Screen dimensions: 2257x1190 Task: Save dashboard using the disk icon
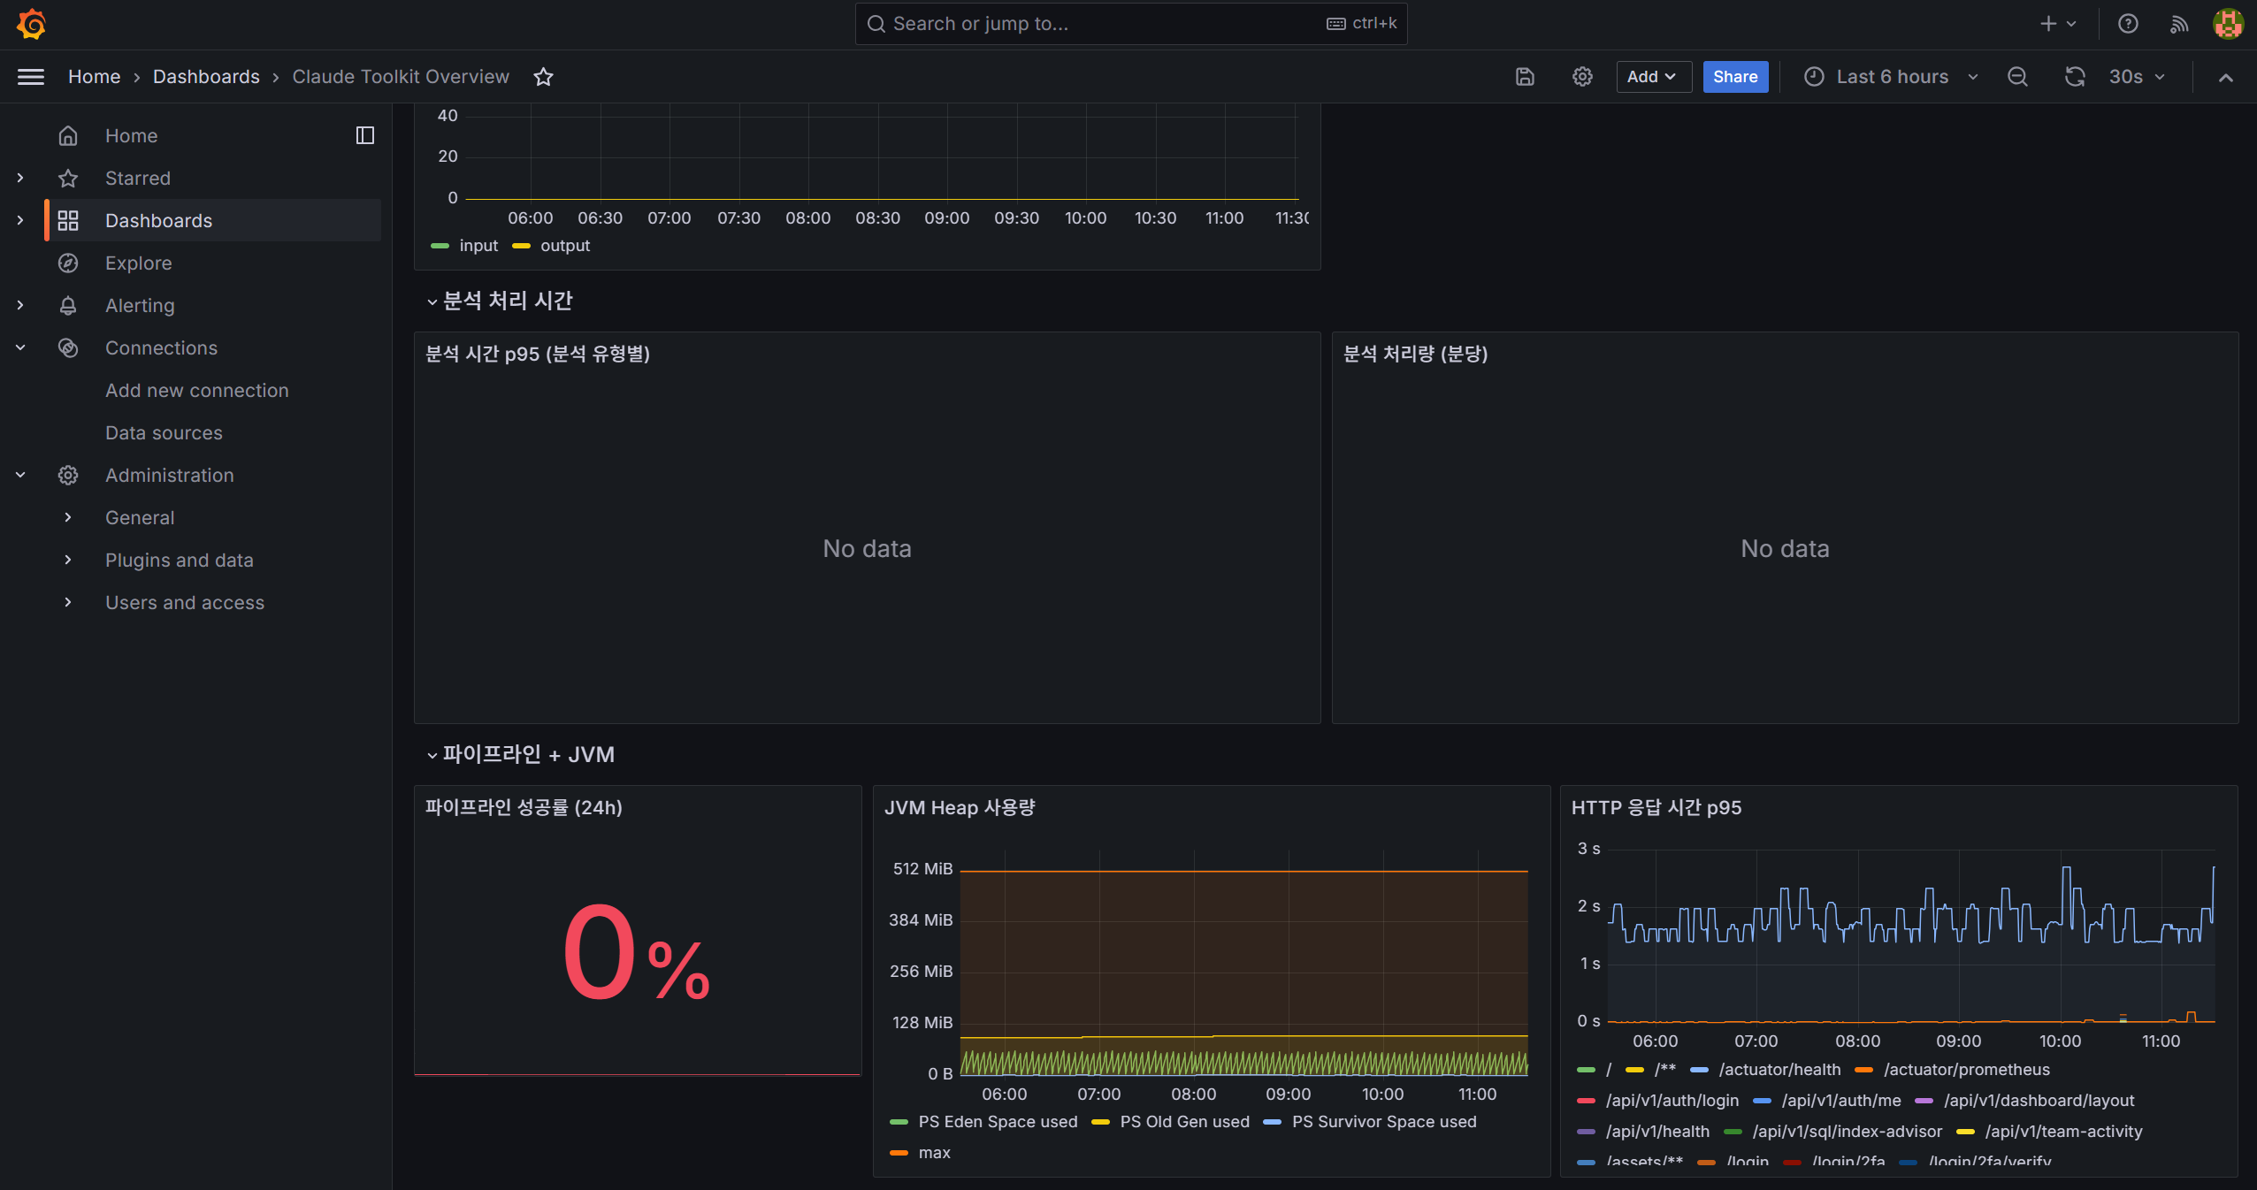tap(1525, 77)
